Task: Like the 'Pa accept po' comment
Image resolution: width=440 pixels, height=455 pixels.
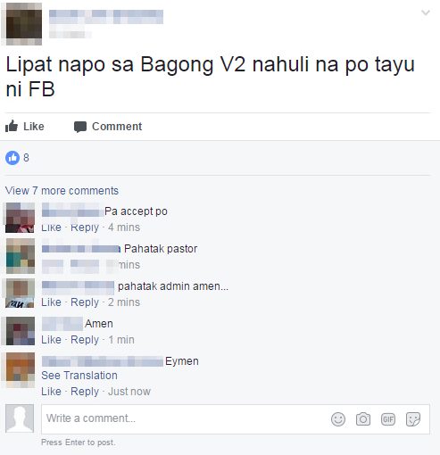Action: (x=51, y=227)
